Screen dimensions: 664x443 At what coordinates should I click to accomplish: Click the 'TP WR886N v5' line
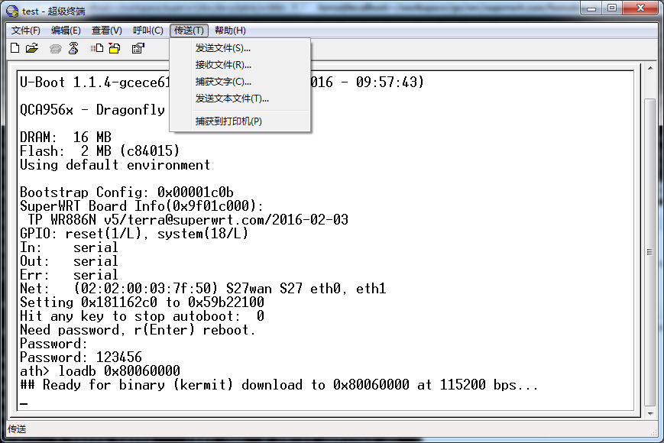pos(188,220)
